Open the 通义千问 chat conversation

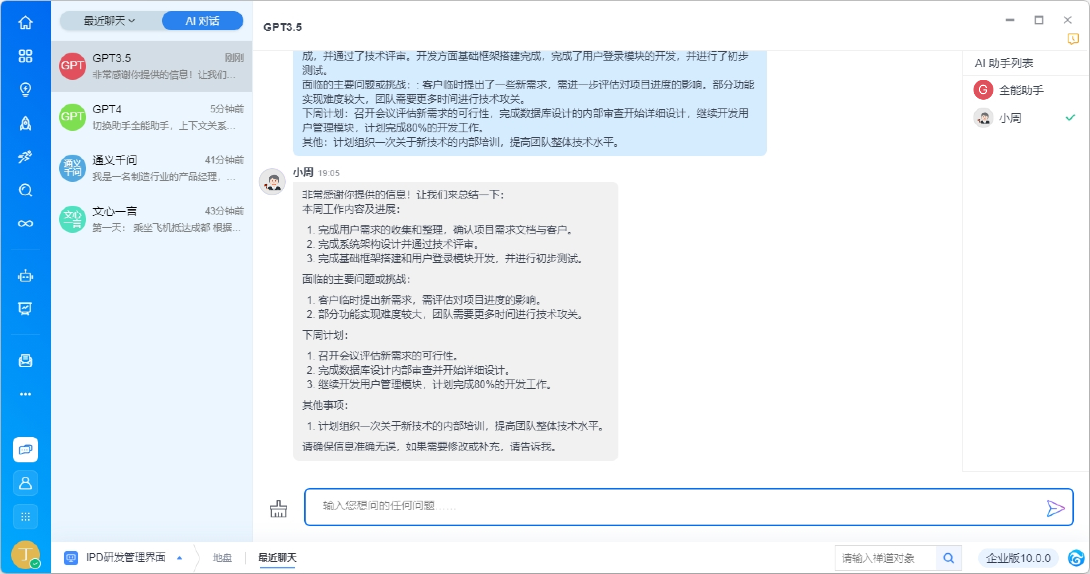point(152,168)
